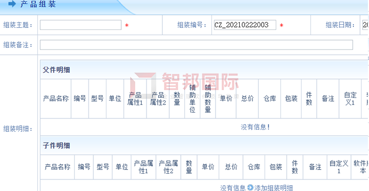Click the 组装编号 label
The image size is (369, 191).
pyautogui.click(x=192, y=25)
